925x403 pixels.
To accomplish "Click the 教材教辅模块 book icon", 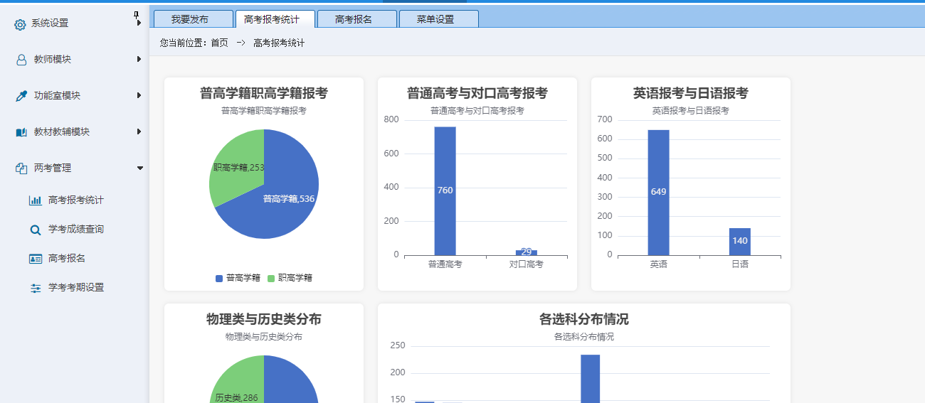I will 21,132.
